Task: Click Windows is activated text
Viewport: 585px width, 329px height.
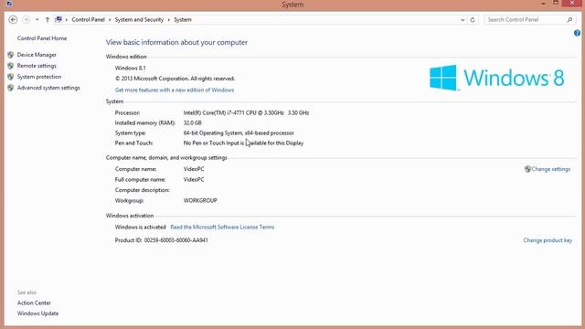Action: (140, 227)
